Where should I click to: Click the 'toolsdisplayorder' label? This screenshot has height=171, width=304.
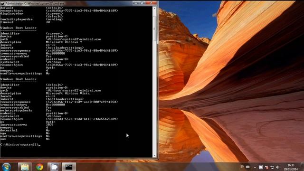[17, 19]
